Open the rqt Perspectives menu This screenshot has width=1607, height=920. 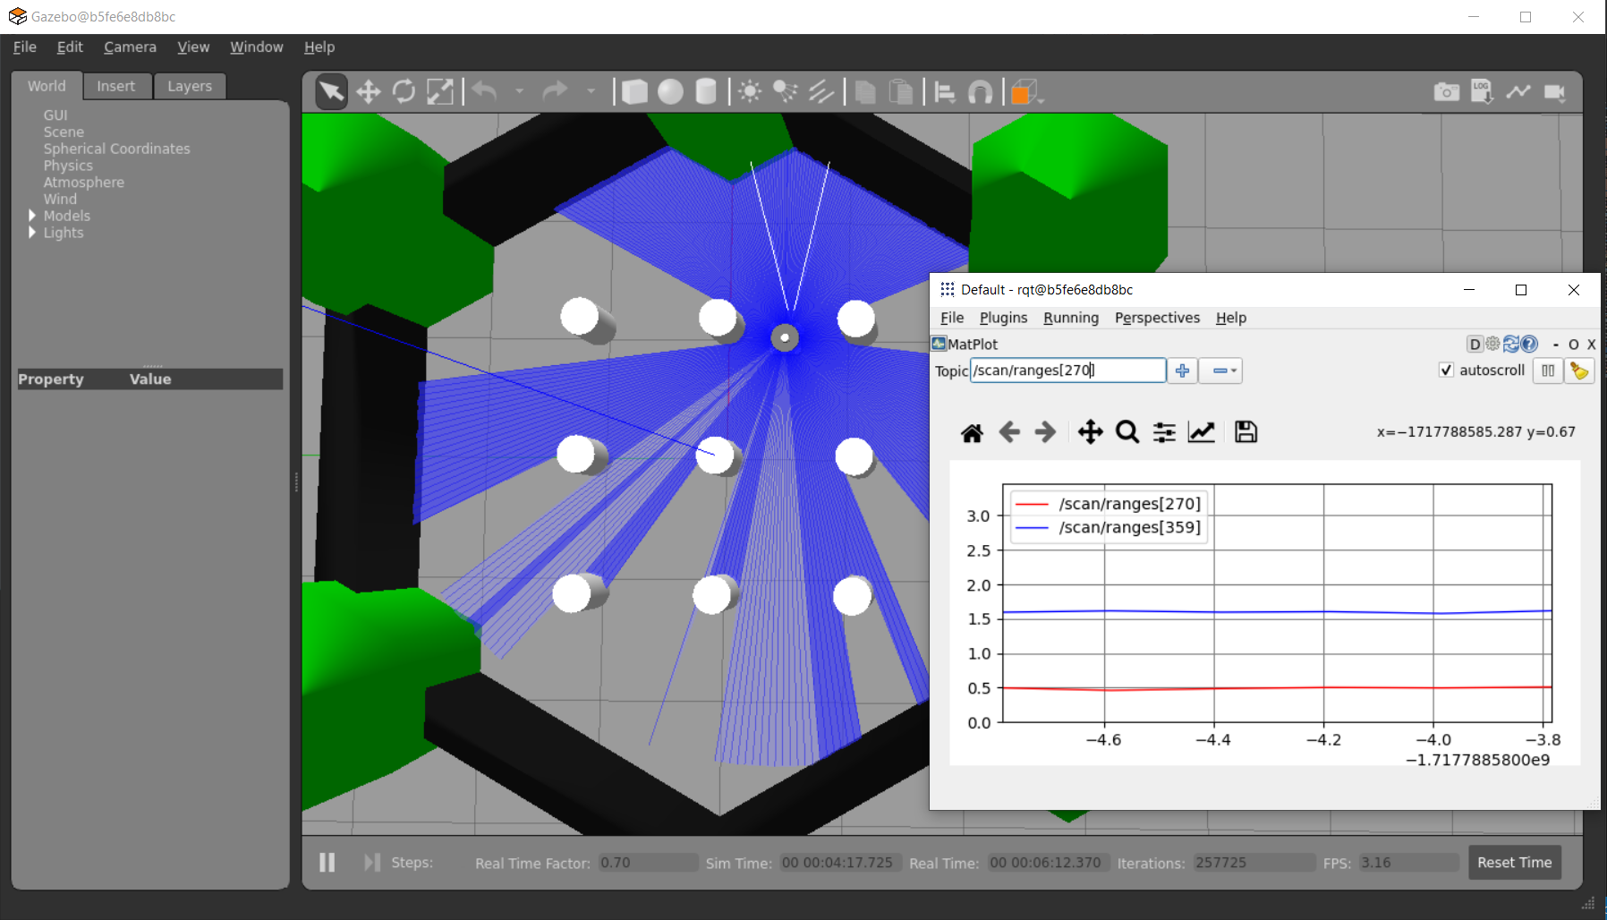[1157, 318]
